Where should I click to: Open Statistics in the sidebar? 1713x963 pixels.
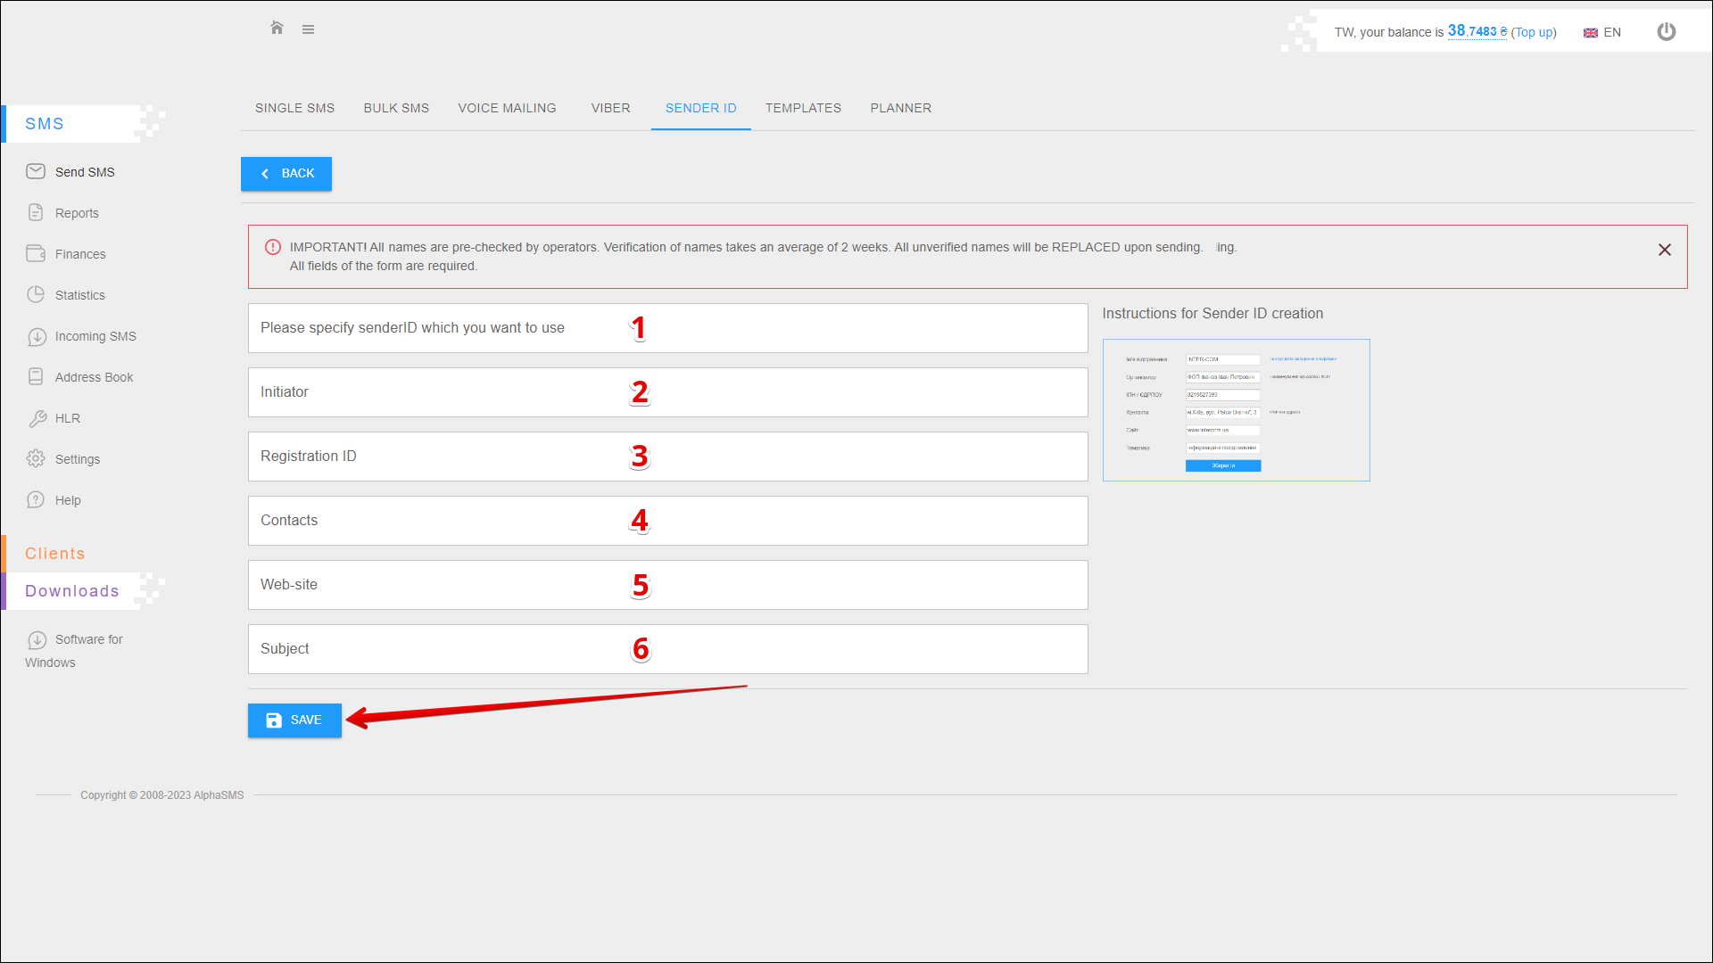click(x=79, y=295)
